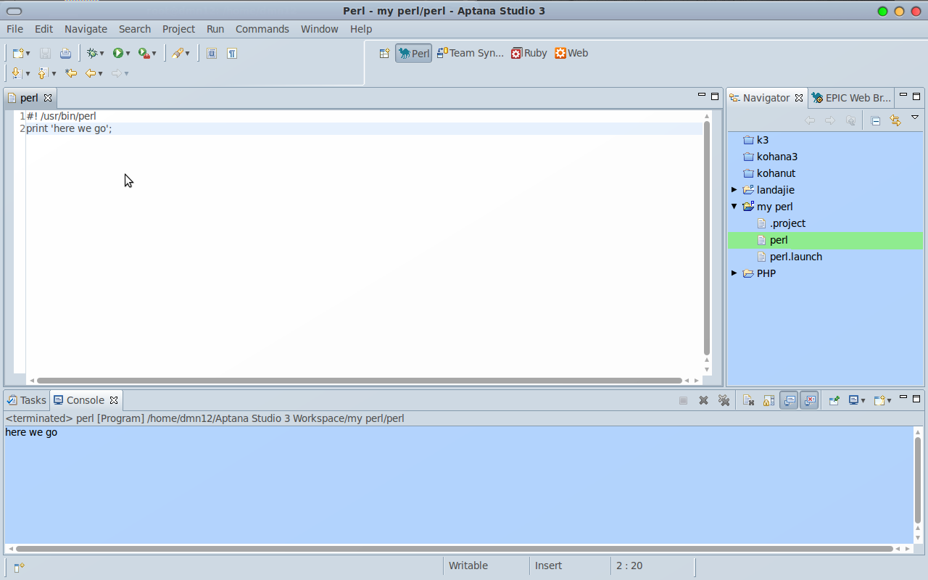
Task: Switch to the Perl perspective
Action: pos(414,53)
